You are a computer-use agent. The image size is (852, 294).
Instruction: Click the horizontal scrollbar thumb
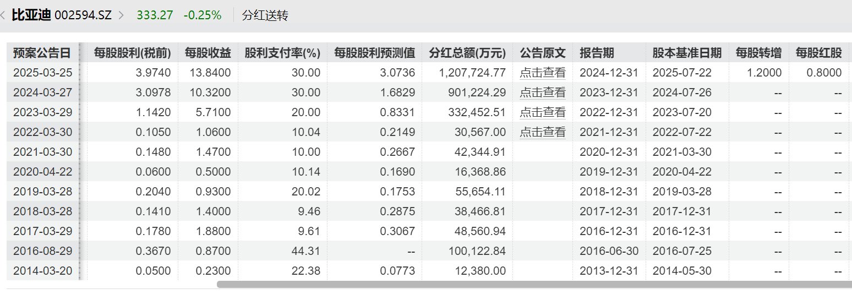pos(533,285)
